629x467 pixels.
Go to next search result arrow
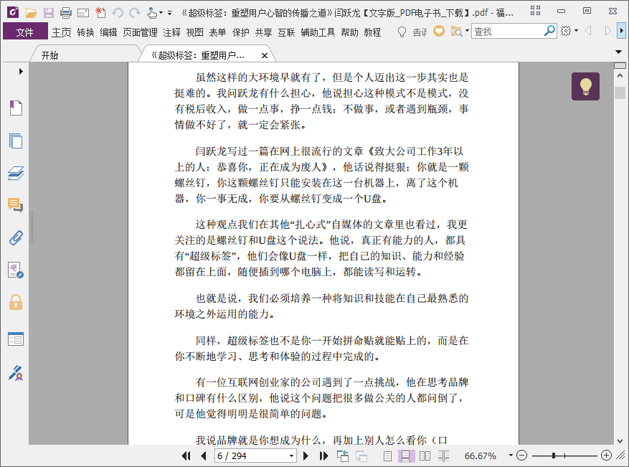coord(607,31)
